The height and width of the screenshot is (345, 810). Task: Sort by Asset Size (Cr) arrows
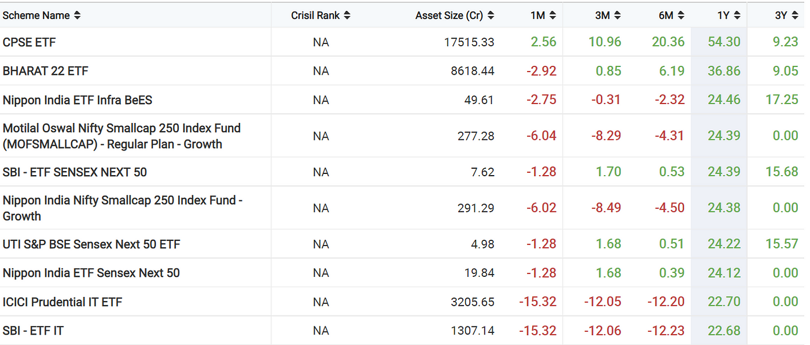point(491,16)
